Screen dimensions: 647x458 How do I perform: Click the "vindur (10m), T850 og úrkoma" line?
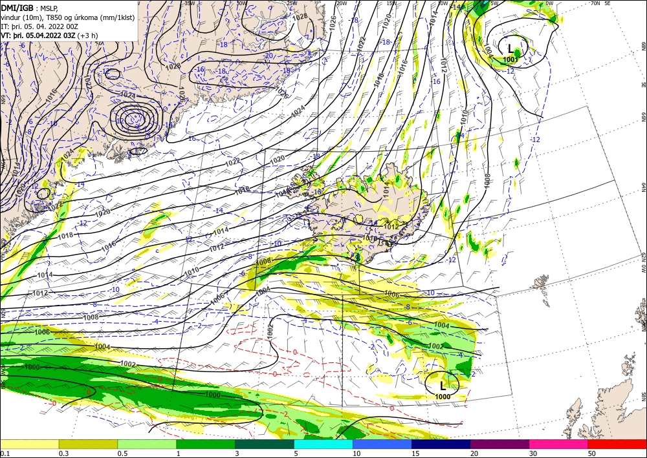click(68, 17)
